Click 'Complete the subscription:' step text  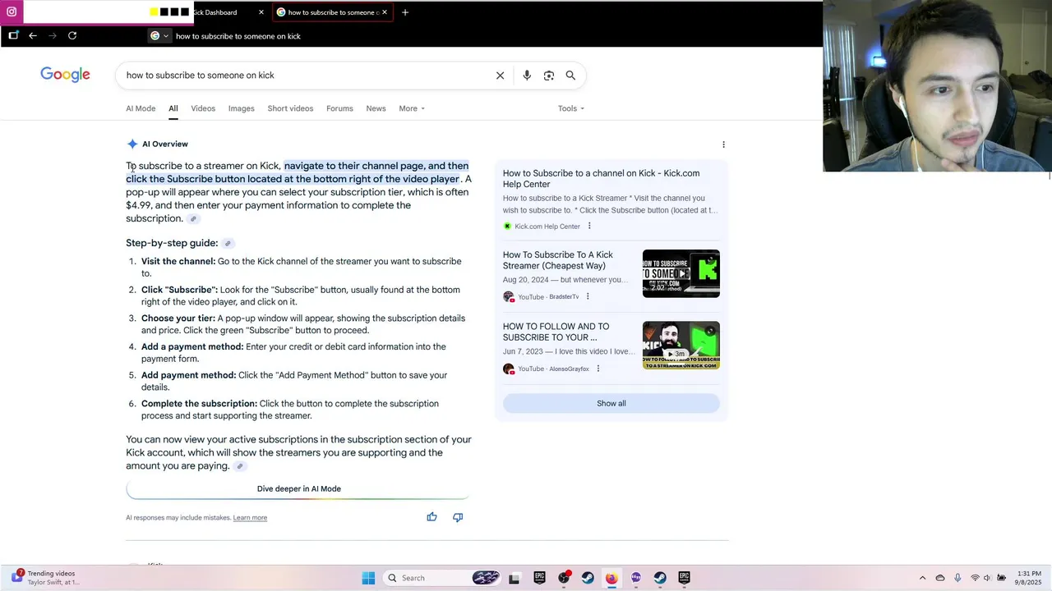click(x=199, y=404)
